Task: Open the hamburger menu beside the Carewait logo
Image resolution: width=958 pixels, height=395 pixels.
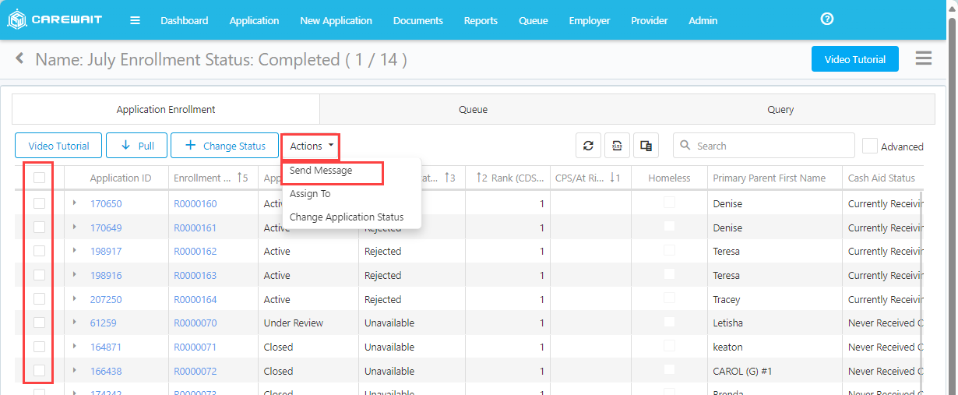Action: point(135,20)
